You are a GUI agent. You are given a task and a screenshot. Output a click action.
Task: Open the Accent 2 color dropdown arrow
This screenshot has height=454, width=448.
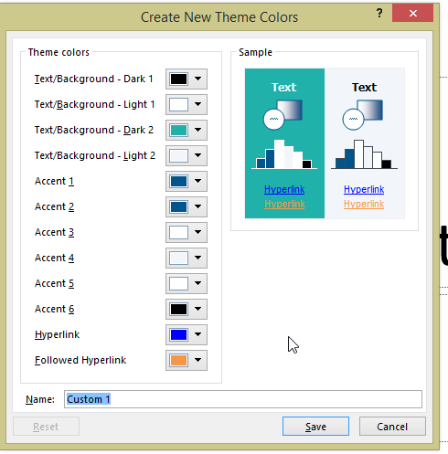(x=197, y=206)
